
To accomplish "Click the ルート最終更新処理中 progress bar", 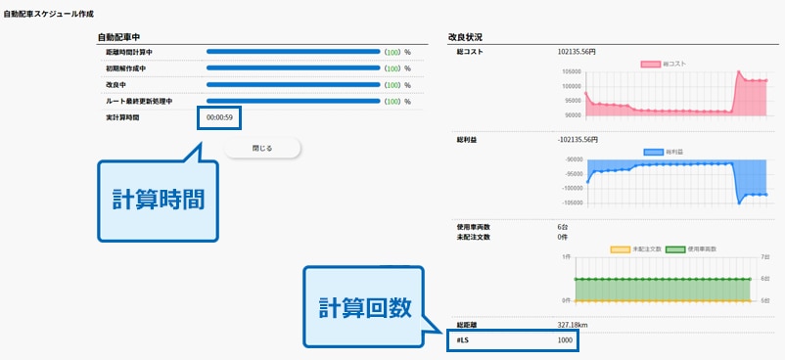I will [x=294, y=101].
